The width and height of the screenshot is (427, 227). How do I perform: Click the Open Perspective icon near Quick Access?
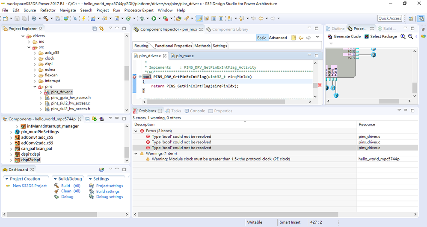pos(411,18)
